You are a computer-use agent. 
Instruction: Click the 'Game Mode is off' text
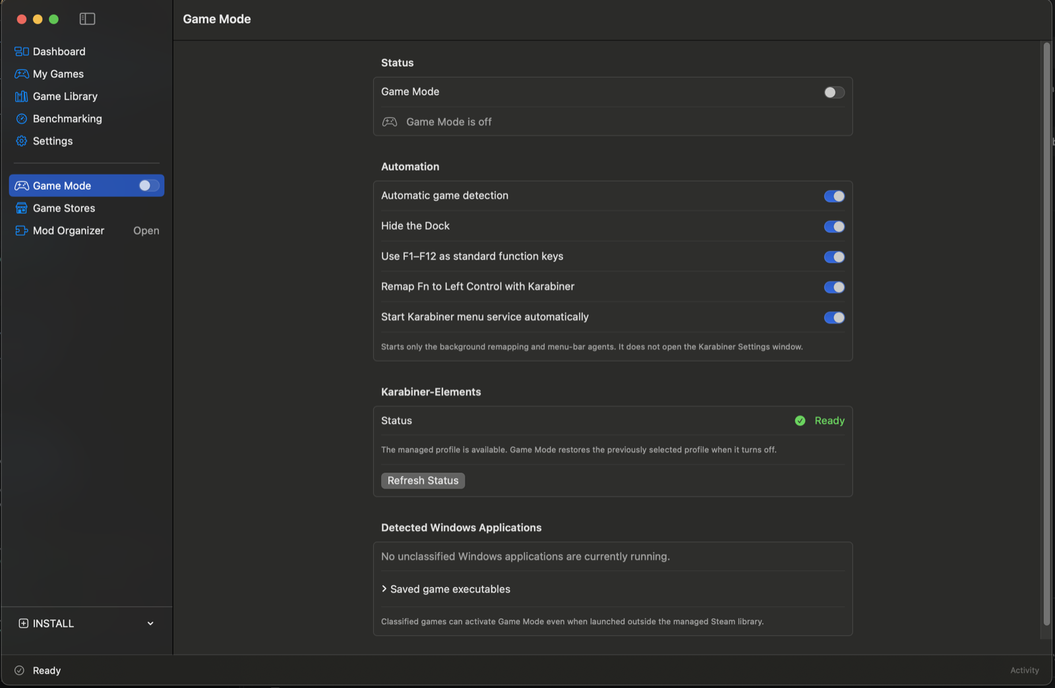click(449, 122)
